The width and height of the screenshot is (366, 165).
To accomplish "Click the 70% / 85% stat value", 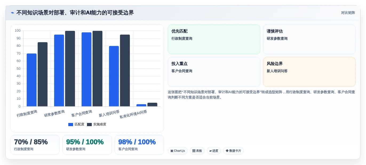I will tap(31, 142).
